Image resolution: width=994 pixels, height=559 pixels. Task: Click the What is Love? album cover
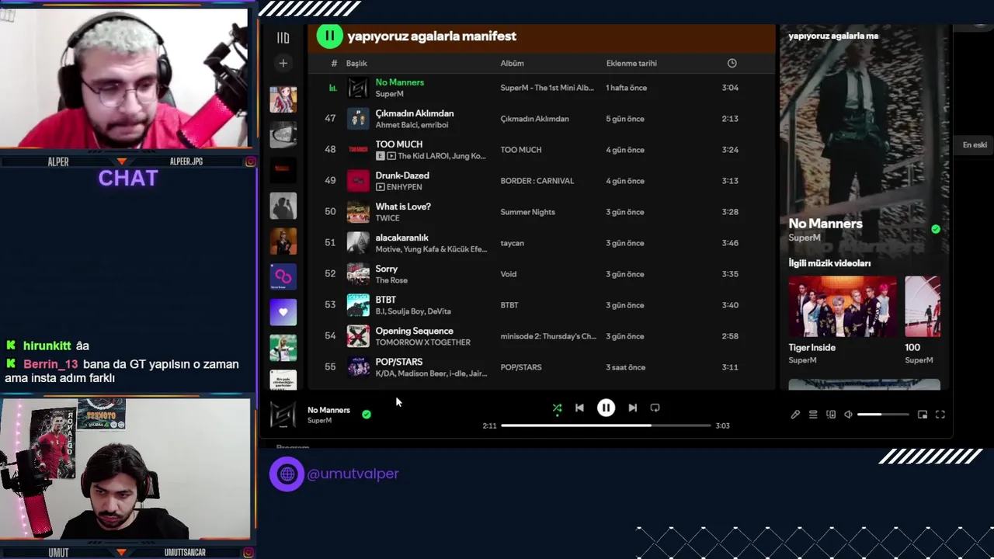358,212
